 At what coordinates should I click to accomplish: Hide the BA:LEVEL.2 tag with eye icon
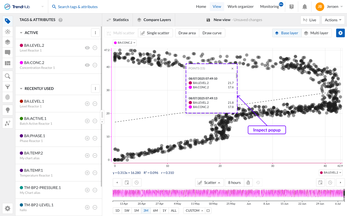[87, 48]
